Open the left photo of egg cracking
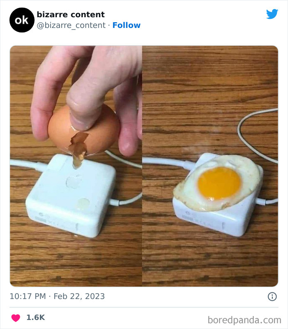 [x=76, y=166]
